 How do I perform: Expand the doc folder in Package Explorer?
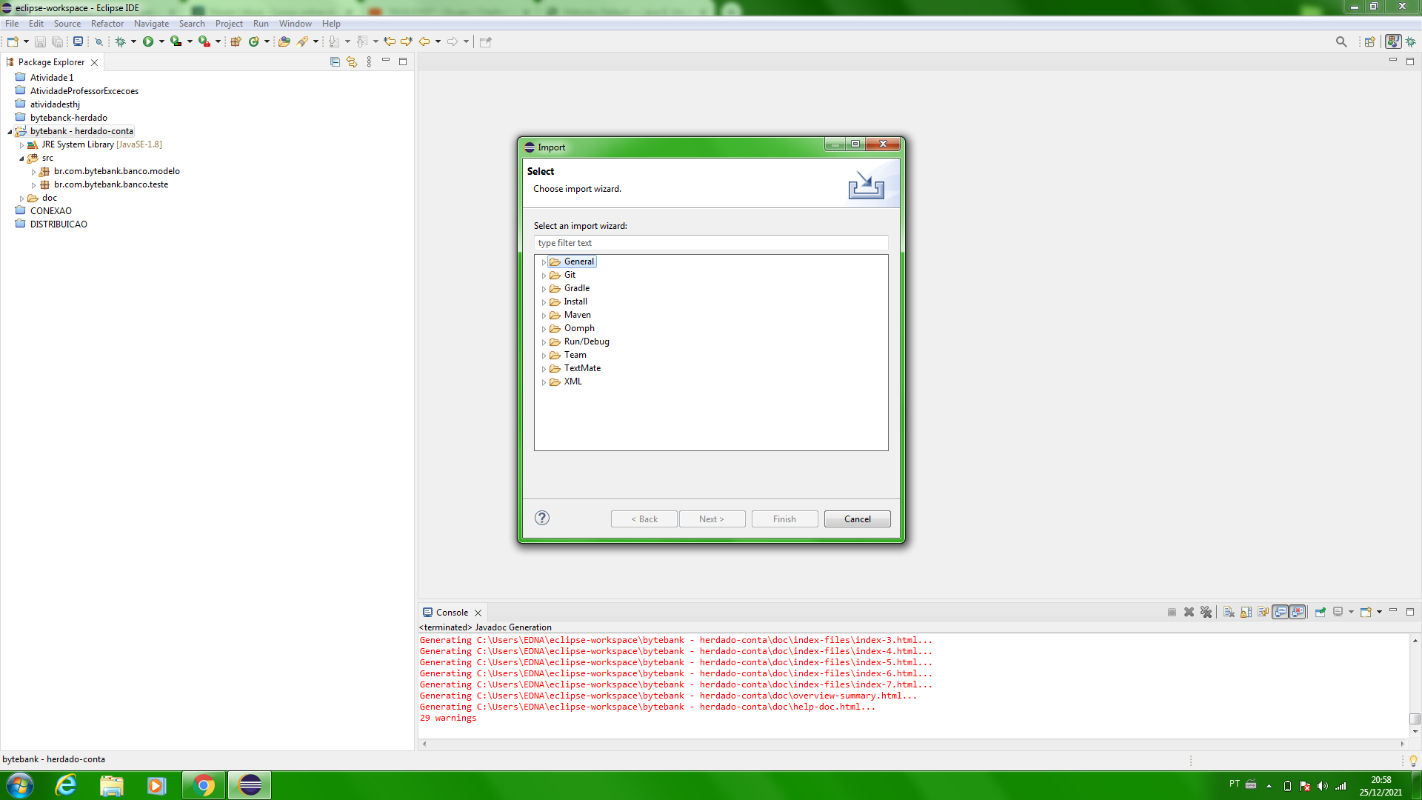pos(21,199)
